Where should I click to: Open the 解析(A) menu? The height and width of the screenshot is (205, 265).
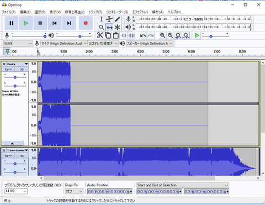point(158,12)
